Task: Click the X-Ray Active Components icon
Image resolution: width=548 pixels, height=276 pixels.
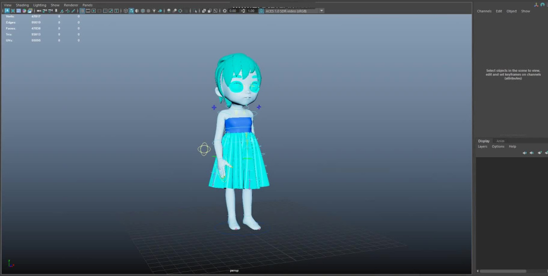Action: coord(209,11)
